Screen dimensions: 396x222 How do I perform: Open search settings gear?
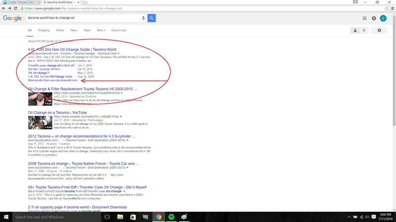pos(379,30)
